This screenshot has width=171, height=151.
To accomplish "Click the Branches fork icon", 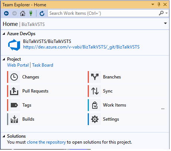I will pyautogui.click(x=95, y=77).
